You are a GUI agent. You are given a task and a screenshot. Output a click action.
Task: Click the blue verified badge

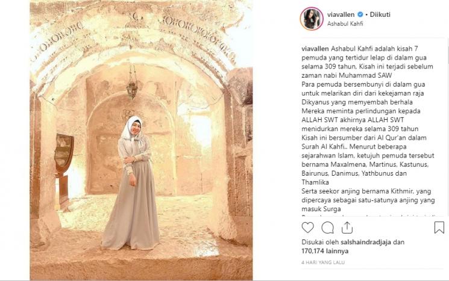360,14
